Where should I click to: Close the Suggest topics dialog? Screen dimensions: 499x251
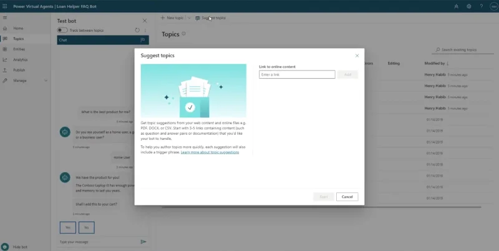[357, 56]
